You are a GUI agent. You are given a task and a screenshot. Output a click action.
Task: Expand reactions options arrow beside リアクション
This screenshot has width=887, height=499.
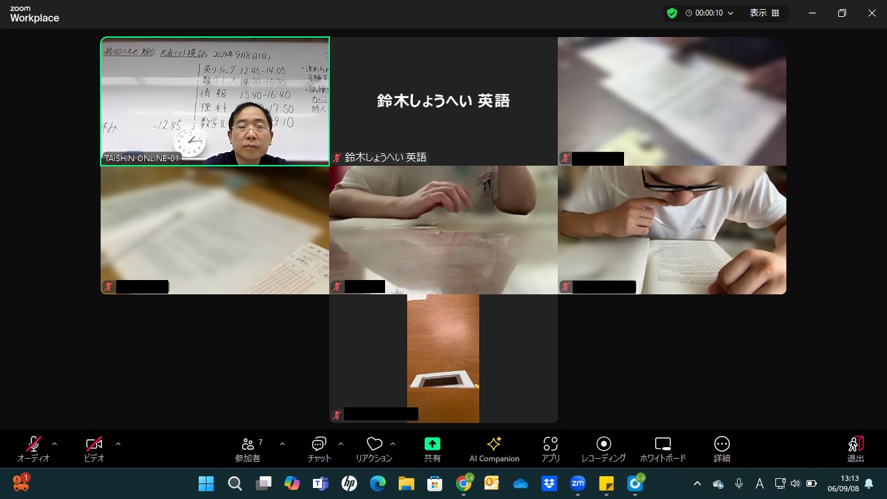393,444
